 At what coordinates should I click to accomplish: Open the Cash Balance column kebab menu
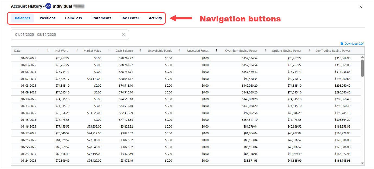141,50
